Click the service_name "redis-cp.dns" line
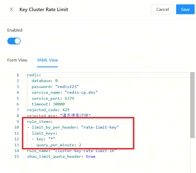The width and height of the screenshot is (196, 173). [65, 92]
